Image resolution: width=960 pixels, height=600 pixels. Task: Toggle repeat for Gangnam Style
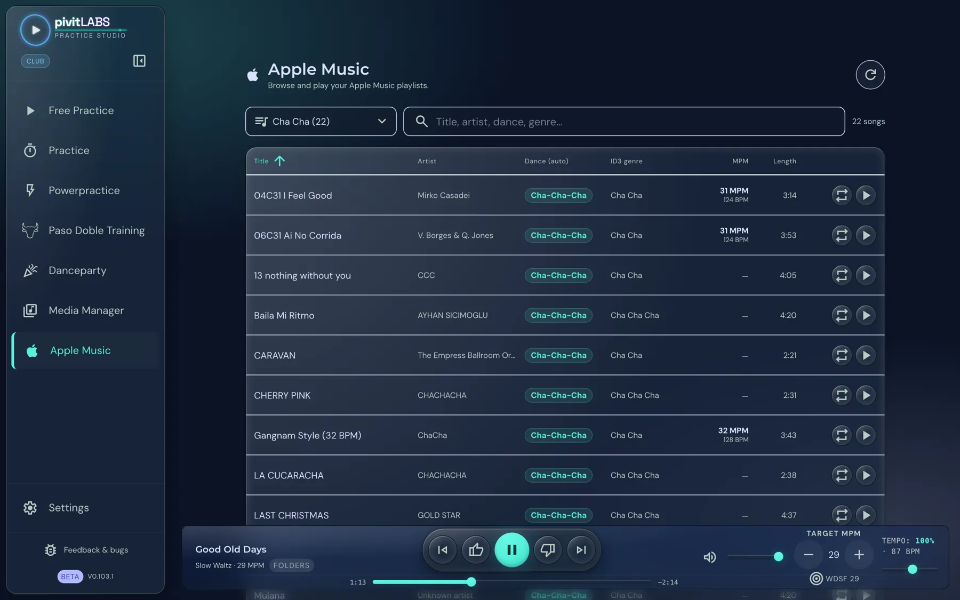841,435
